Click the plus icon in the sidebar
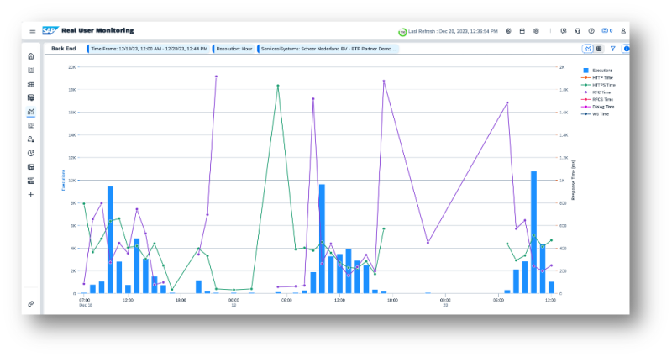The height and width of the screenshot is (357, 672). pos(31,194)
